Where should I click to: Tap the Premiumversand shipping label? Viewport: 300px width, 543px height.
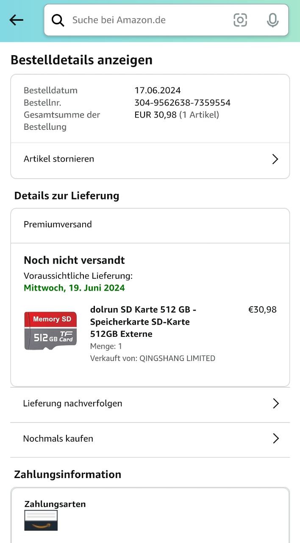tap(58, 224)
